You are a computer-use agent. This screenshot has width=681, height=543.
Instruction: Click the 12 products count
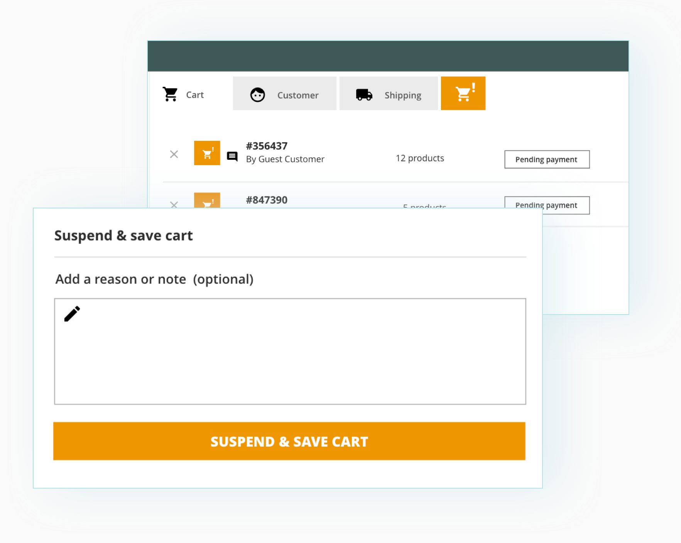(x=420, y=158)
